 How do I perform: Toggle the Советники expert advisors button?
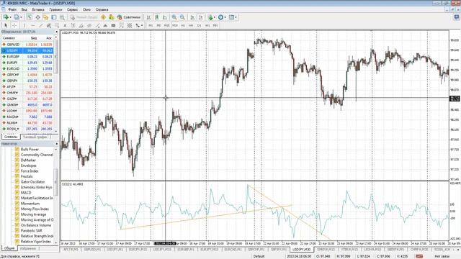[129, 17]
